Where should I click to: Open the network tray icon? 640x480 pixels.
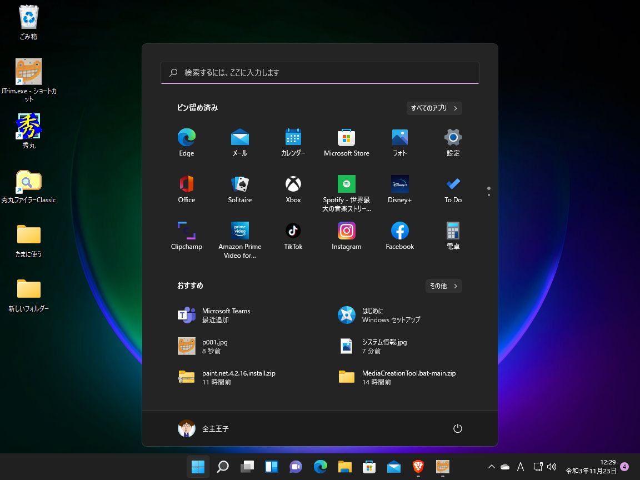coord(538,467)
